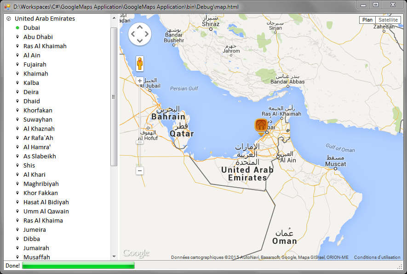The height and width of the screenshot is (274, 407).
Task: Select Al Khari city entry
Action: 34,175
